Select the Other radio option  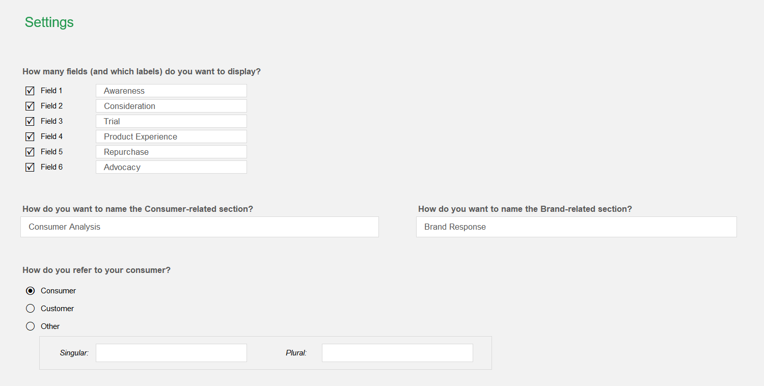[31, 326]
